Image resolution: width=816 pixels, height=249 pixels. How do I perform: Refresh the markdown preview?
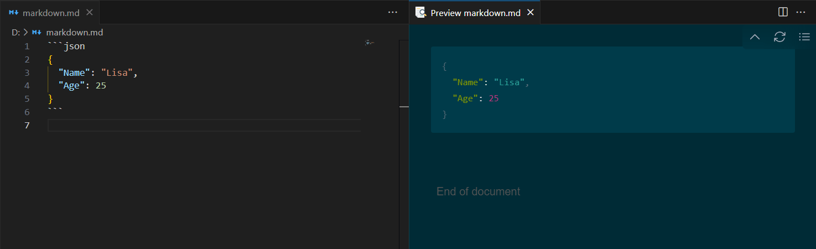pyautogui.click(x=779, y=37)
